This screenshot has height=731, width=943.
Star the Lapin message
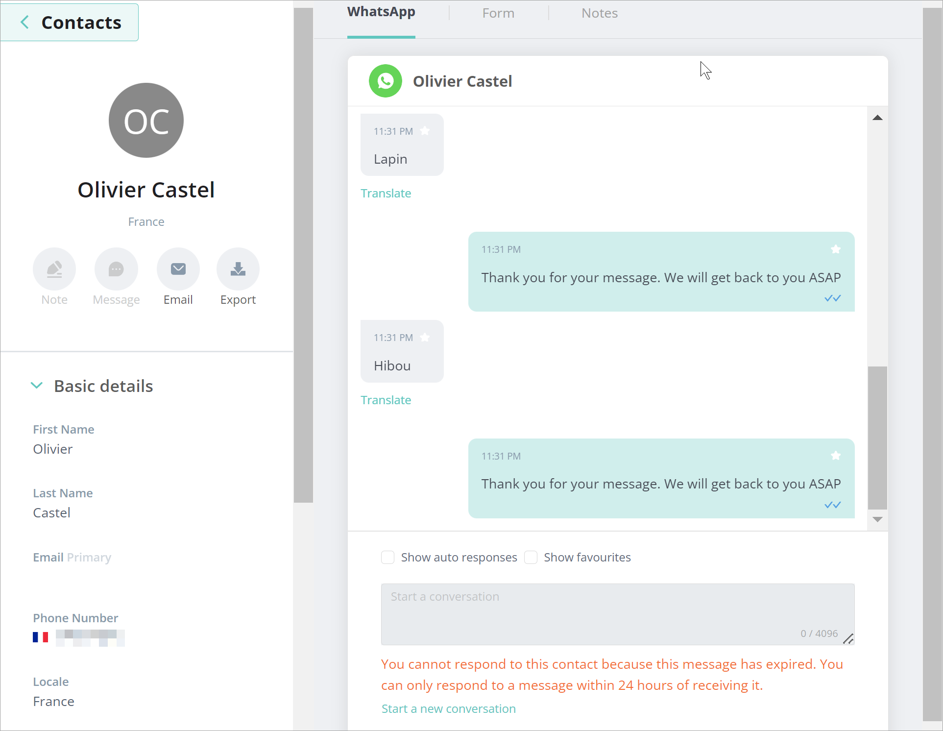[x=425, y=131]
